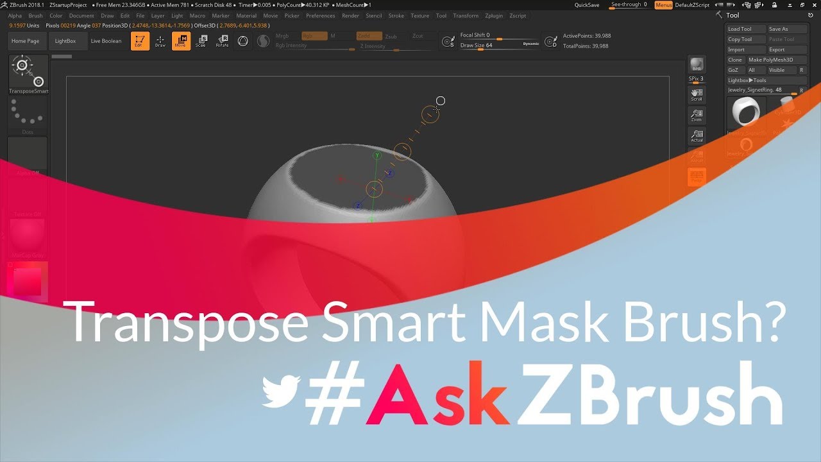Screen dimensions: 821x462
Task: Open the MatCap Gray material selector
Action: tap(28, 237)
